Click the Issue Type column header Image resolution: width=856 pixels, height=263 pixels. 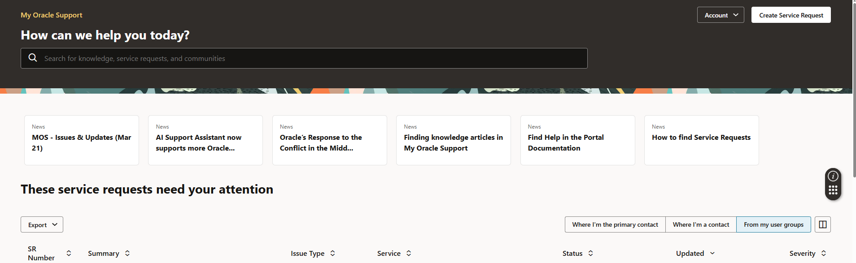tap(307, 253)
